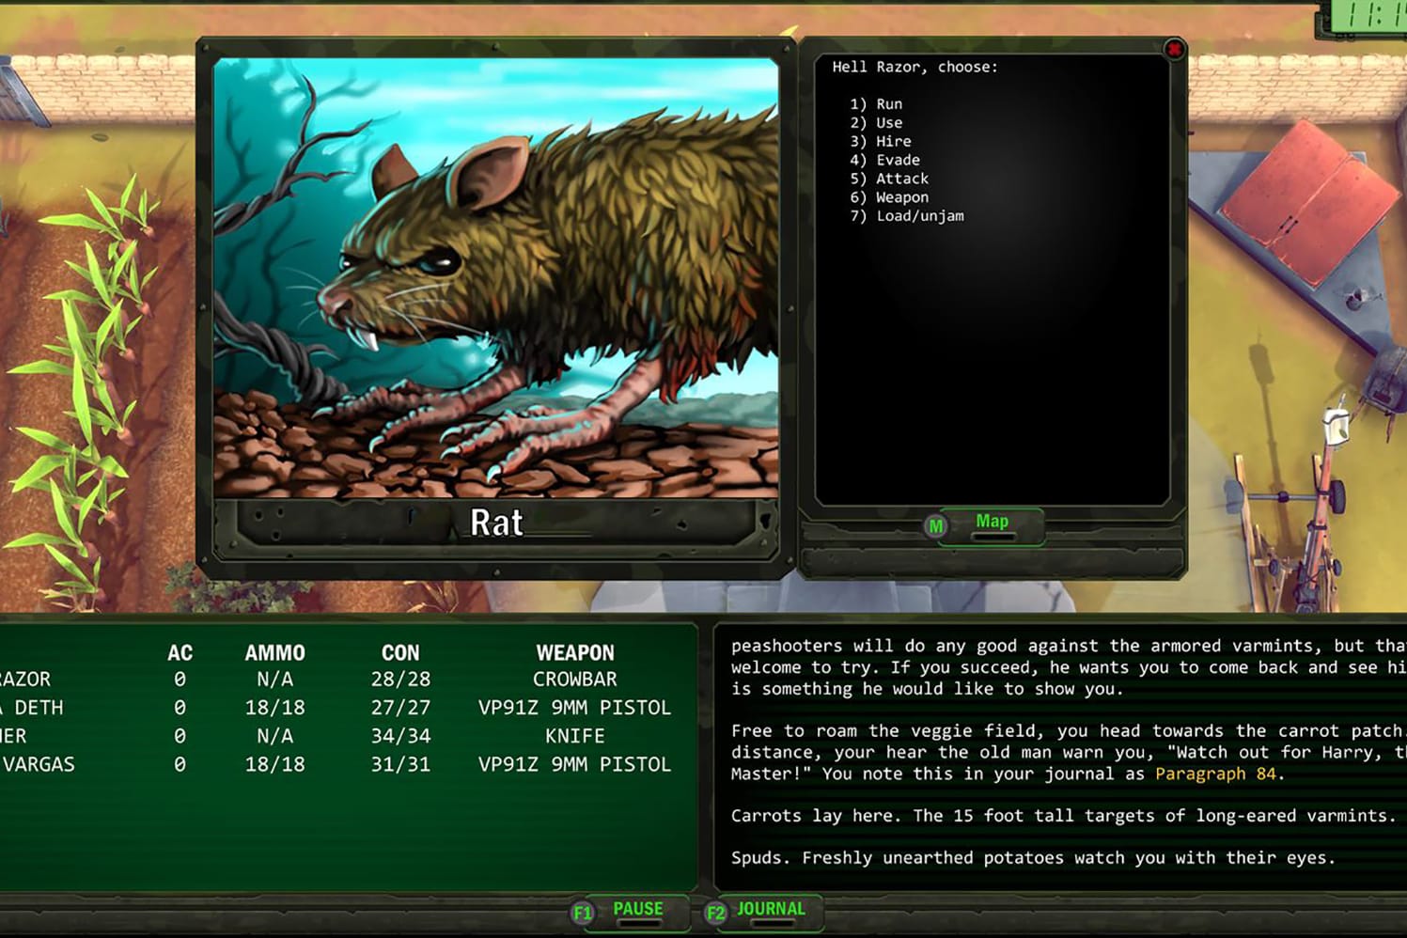Choose the Use combat option
1407x938 pixels.
(x=876, y=123)
